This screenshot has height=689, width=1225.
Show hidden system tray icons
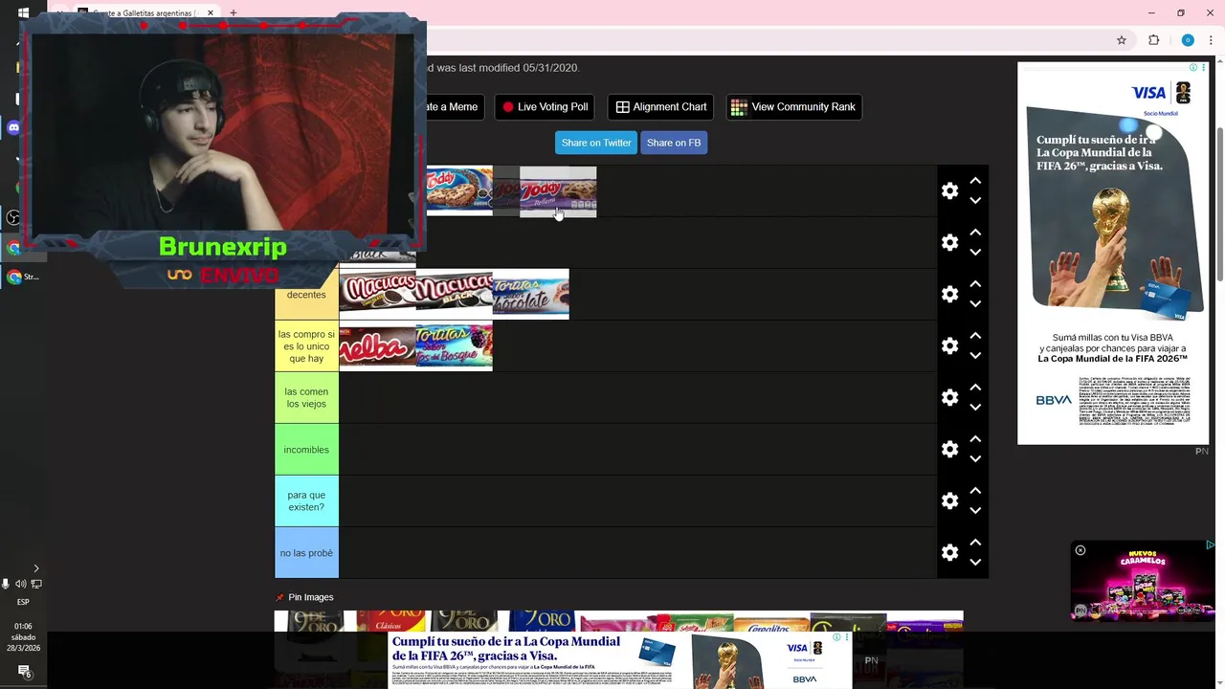36,568
